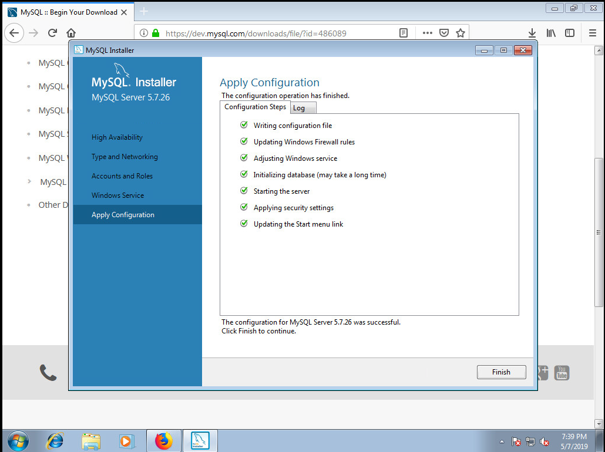
Task: Open Firefox hamburger menu
Action: (593, 33)
